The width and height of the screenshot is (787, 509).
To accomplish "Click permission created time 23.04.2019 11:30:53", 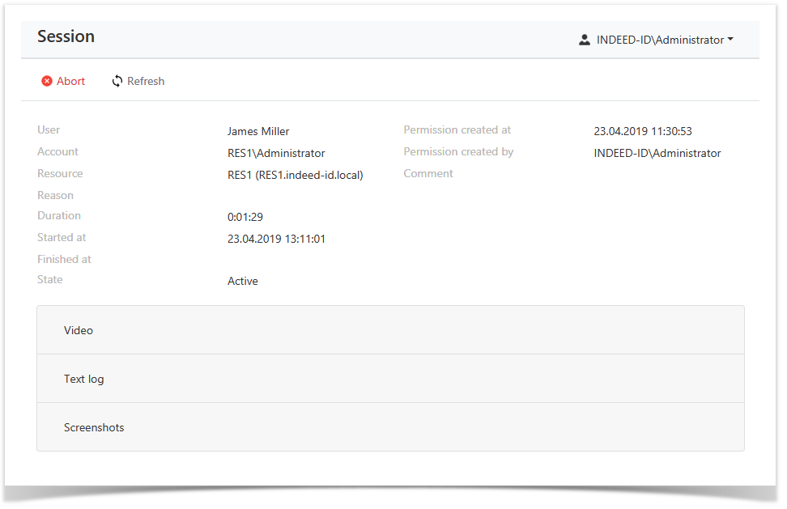I will pos(643,131).
